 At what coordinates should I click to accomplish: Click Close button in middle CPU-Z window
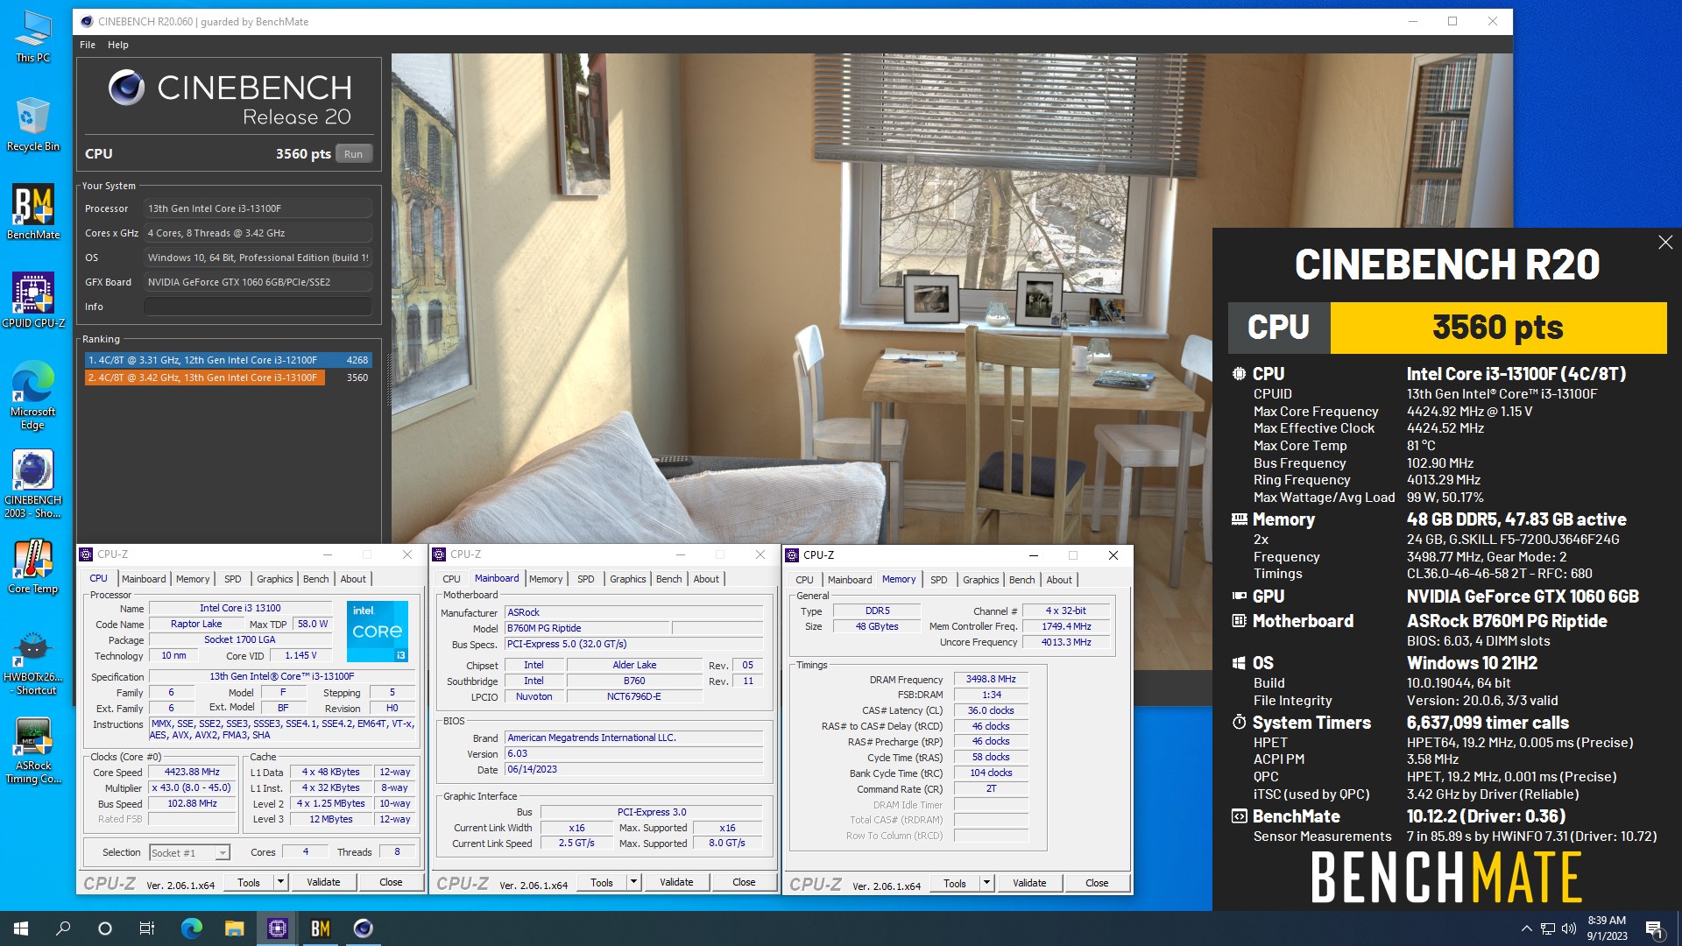coord(744,883)
